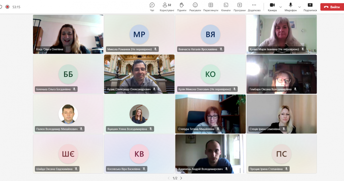Click Палюх Володимир Михайлович profile avatar

pyautogui.click(x=68, y=114)
